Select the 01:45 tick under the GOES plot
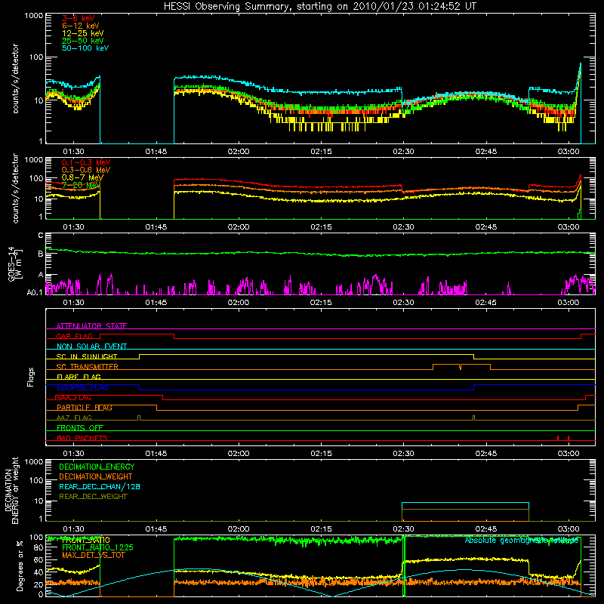604x604 pixels. point(156,303)
